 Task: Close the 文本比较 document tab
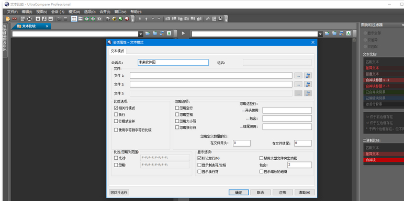[47, 26]
